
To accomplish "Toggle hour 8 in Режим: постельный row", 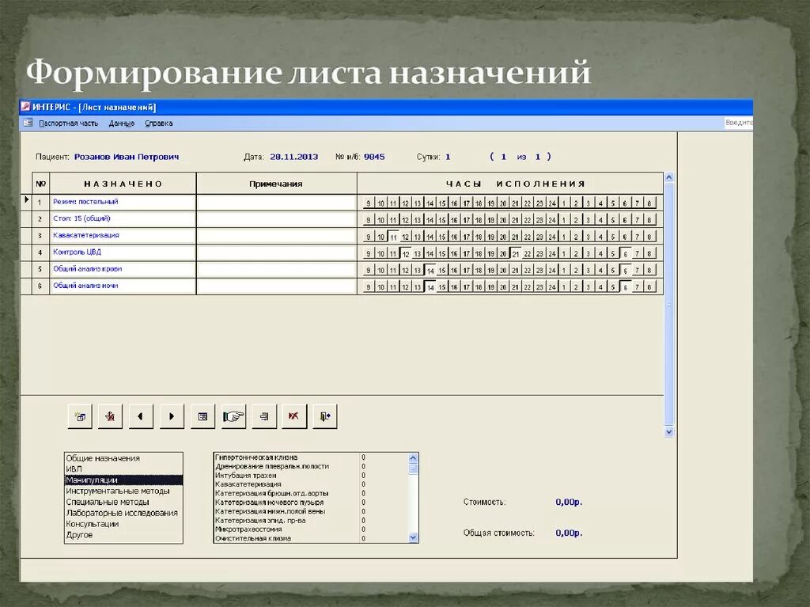I will pos(649,203).
